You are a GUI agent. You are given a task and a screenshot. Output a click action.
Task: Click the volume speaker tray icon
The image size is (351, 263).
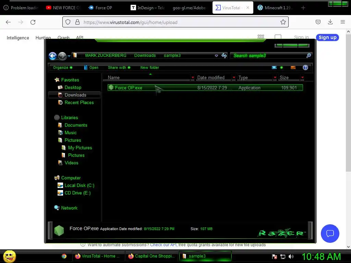[x=291, y=256]
